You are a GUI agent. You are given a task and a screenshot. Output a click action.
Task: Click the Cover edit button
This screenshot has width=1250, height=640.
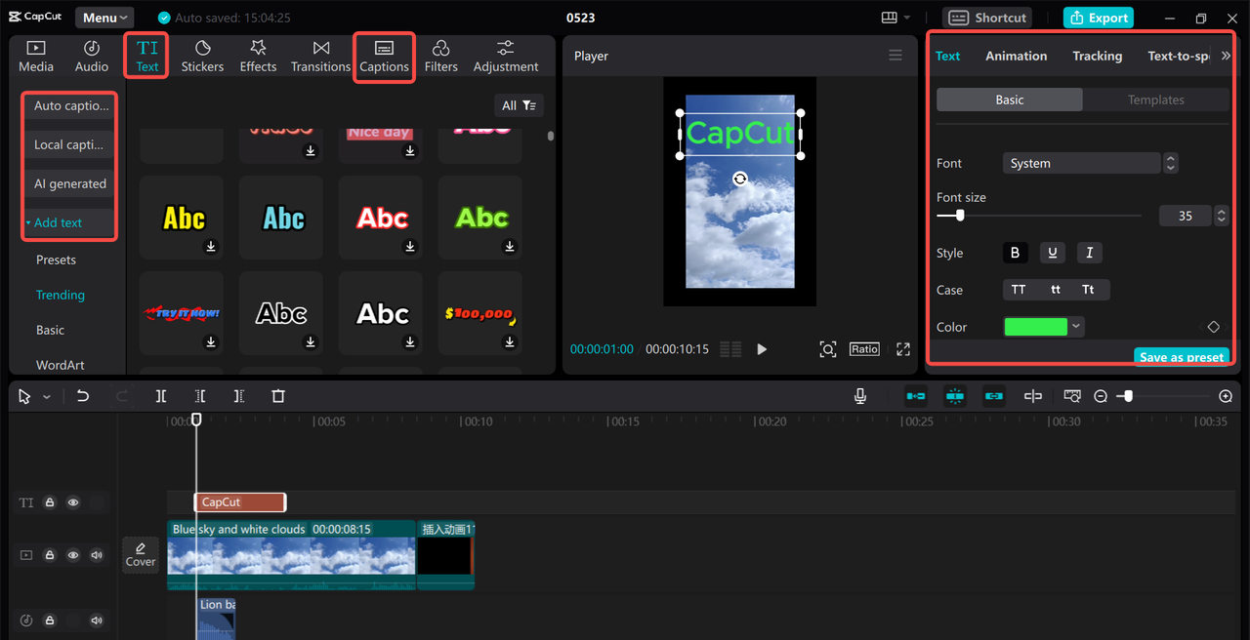tap(141, 554)
